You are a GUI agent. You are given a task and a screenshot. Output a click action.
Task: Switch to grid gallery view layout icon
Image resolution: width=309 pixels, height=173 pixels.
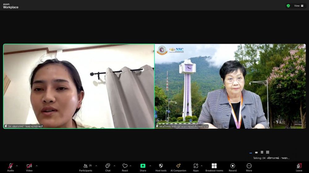[268, 152]
